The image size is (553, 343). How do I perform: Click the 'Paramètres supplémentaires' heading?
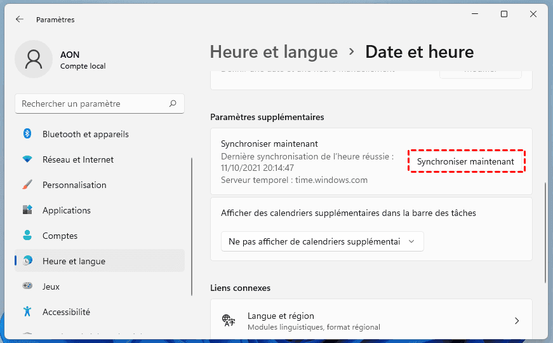(267, 117)
